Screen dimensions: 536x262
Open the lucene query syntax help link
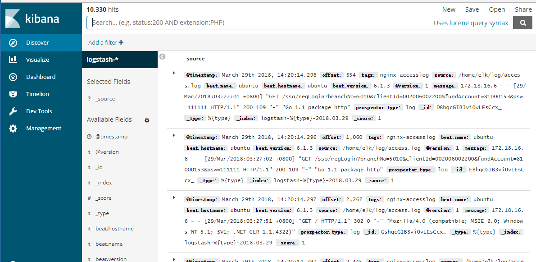point(471,23)
